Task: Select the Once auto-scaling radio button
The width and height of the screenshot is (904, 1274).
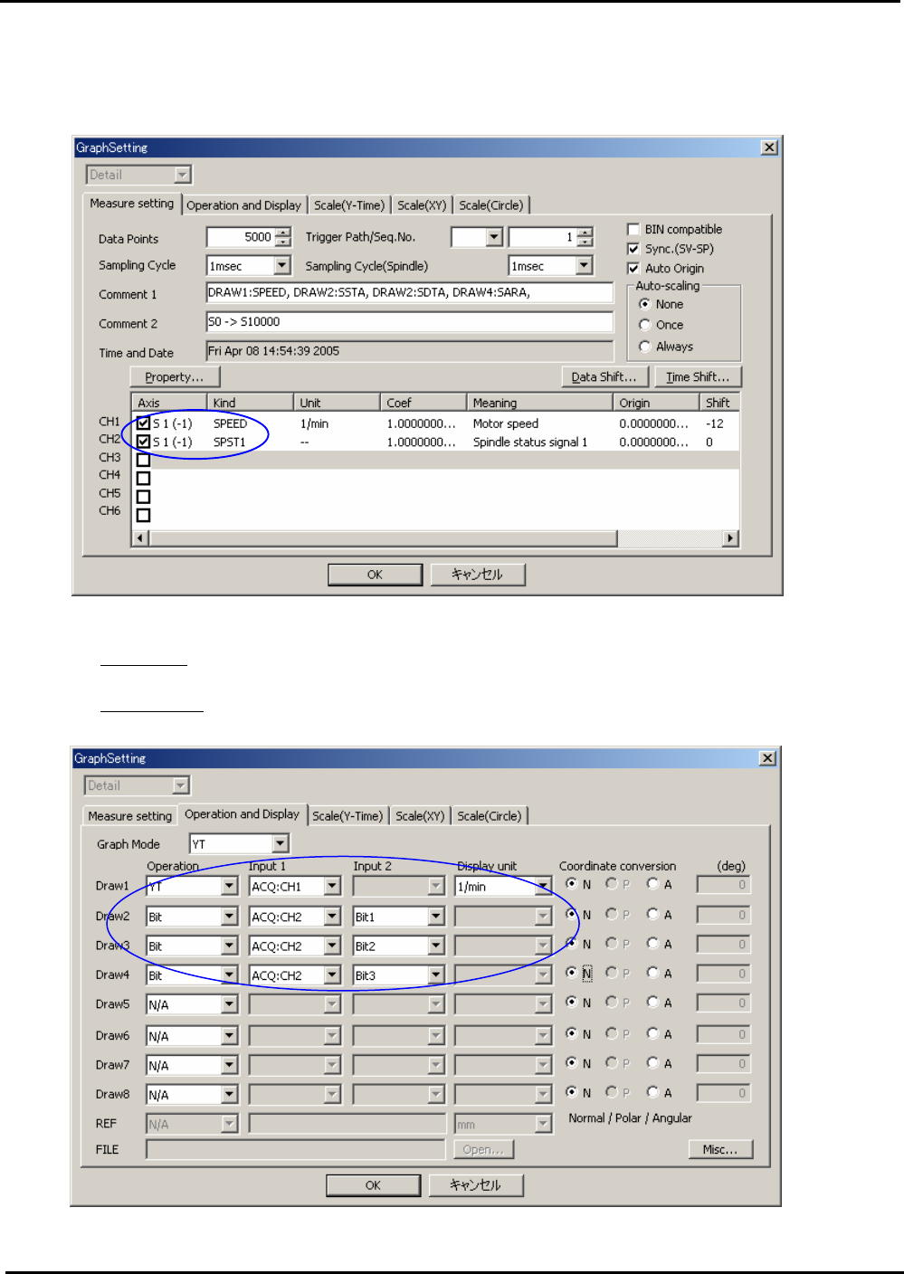Action: pos(644,325)
